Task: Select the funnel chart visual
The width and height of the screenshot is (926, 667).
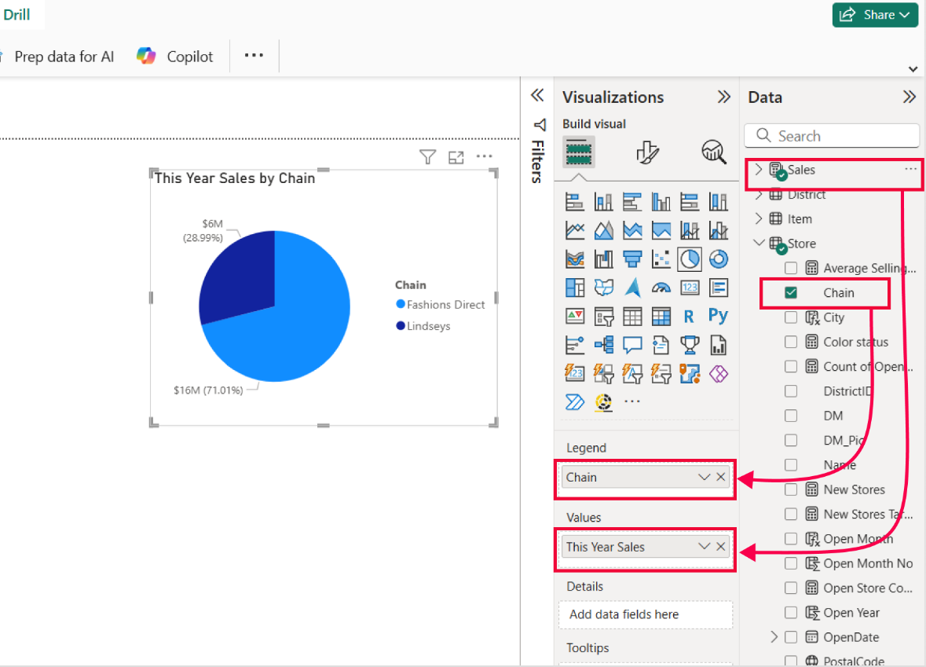Action: pos(632,258)
